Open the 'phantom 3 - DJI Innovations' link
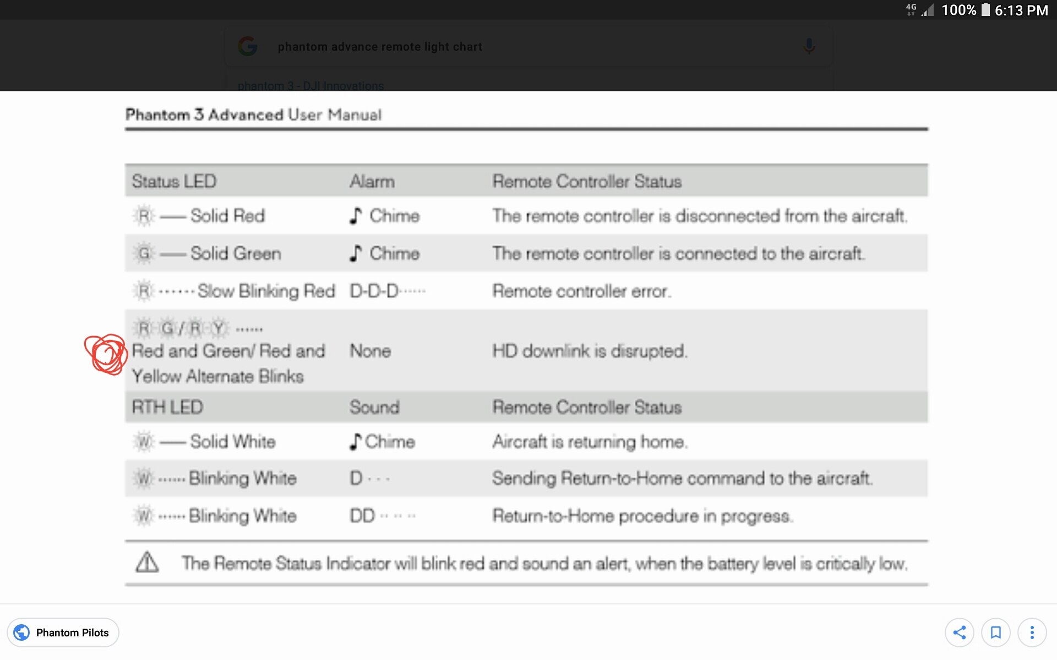 click(x=310, y=86)
